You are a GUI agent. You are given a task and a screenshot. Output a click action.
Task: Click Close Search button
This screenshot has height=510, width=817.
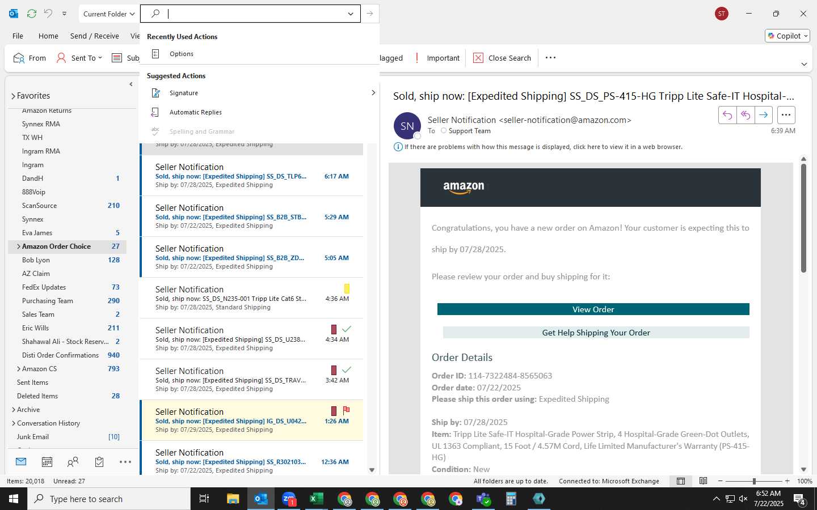click(502, 58)
